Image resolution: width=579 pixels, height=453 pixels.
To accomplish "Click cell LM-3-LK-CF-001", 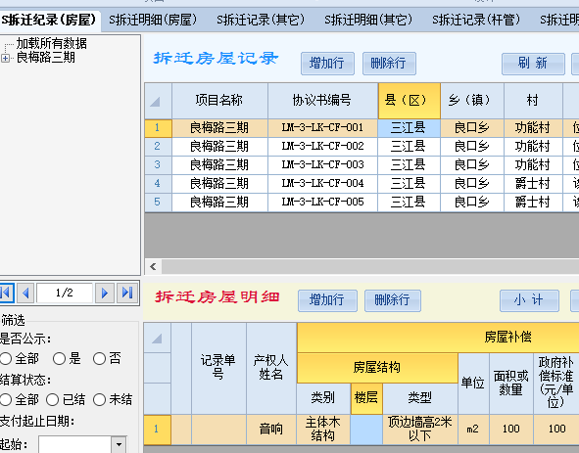I will pos(322,128).
